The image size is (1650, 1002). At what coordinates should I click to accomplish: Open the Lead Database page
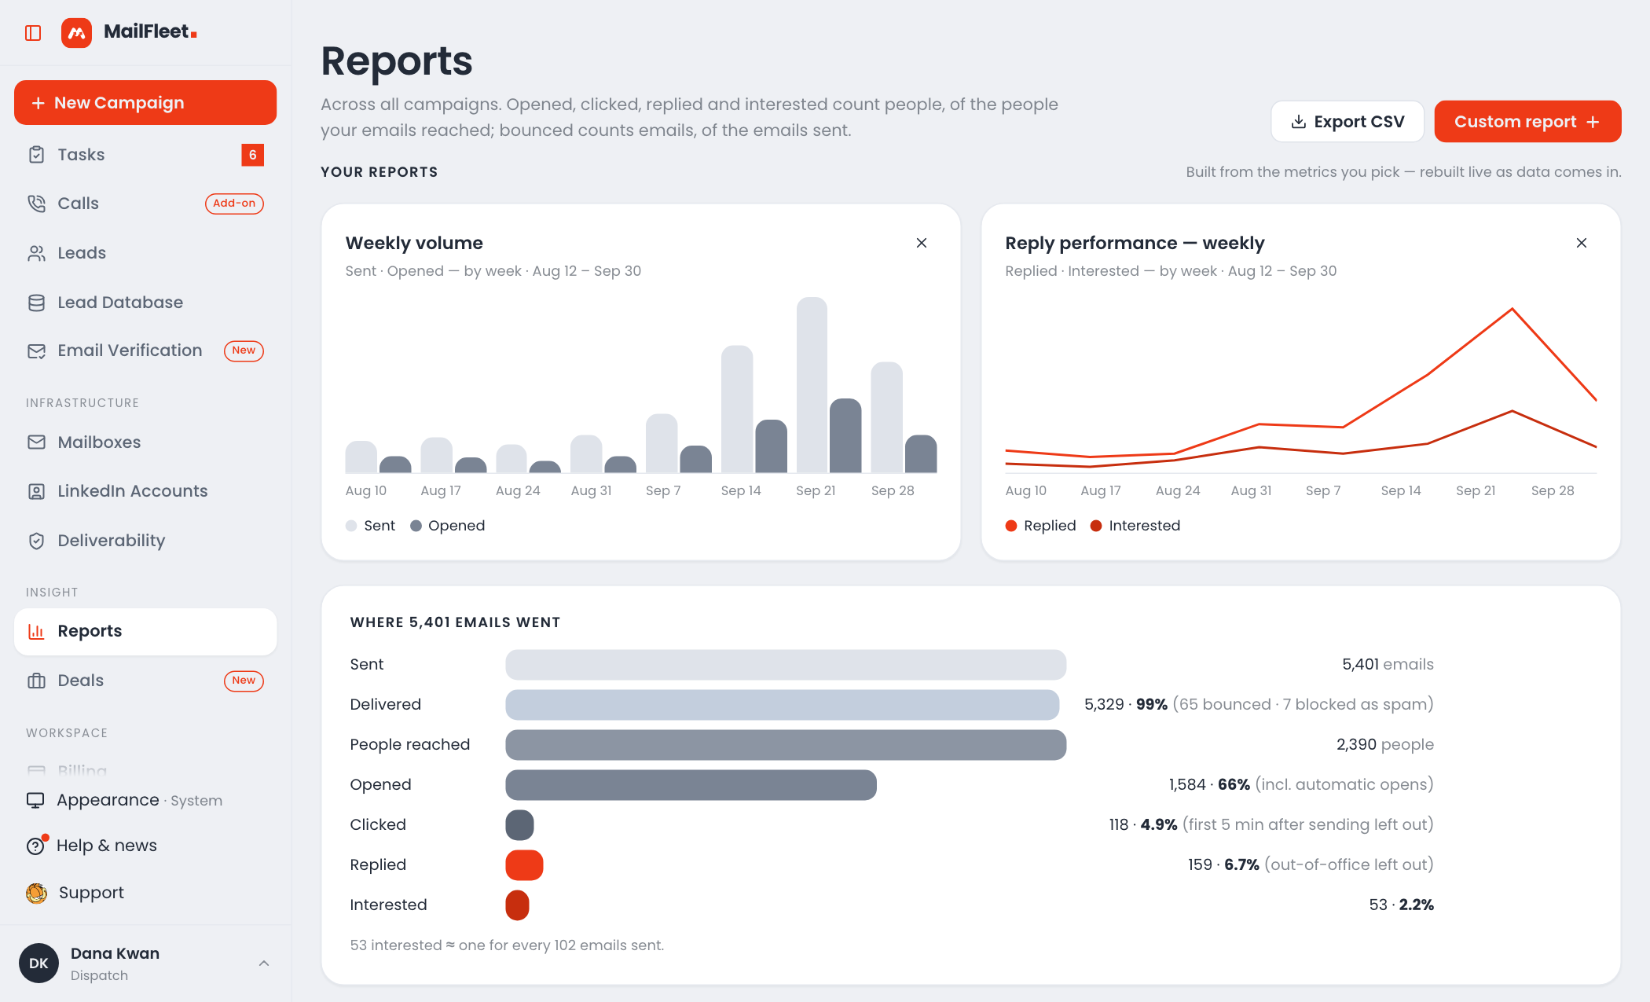[x=145, y=303]
